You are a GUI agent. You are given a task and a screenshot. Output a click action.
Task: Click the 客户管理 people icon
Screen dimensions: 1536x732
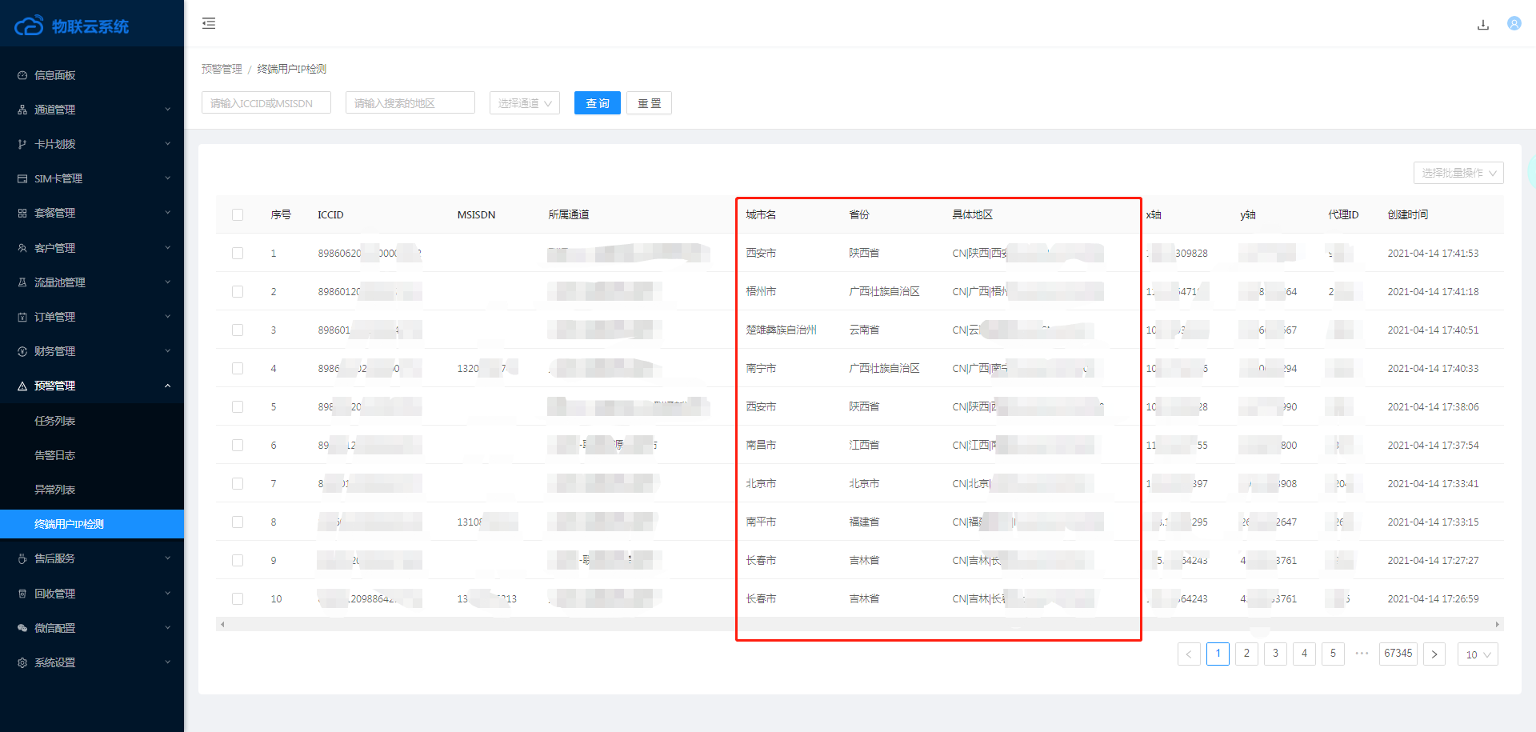22,248
